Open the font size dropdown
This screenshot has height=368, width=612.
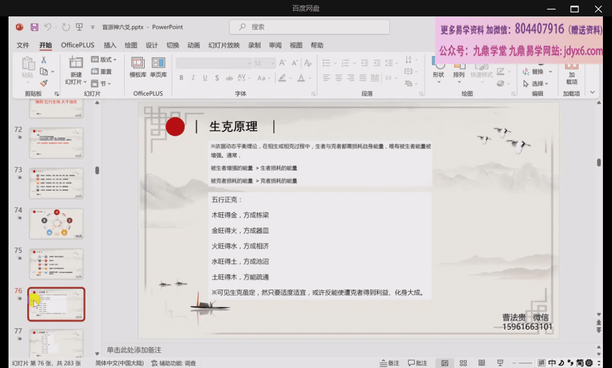pyautogui.click(x=273, y=63)
